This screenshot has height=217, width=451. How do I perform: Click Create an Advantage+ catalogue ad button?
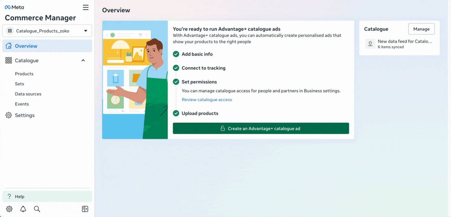click(261, 129)
